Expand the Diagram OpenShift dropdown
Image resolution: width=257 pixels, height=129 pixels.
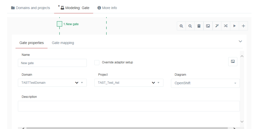(x=205, y=83)
